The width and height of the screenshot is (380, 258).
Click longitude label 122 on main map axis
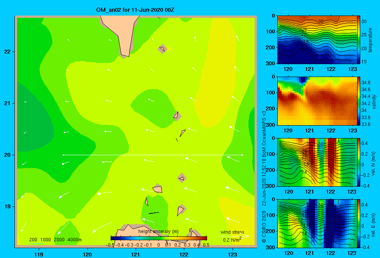184,254
